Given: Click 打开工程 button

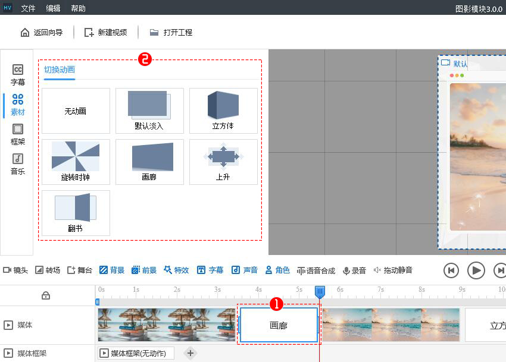Looking at the screenshot, I should (x=171, y=32).
